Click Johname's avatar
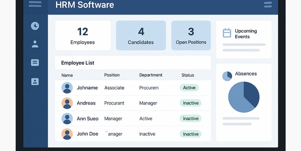 click(67, 88)
